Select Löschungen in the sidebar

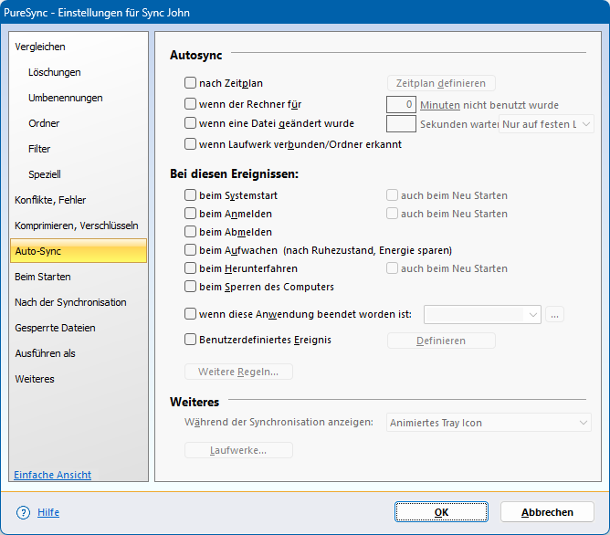pyautogui.click(x=79, y=72)
